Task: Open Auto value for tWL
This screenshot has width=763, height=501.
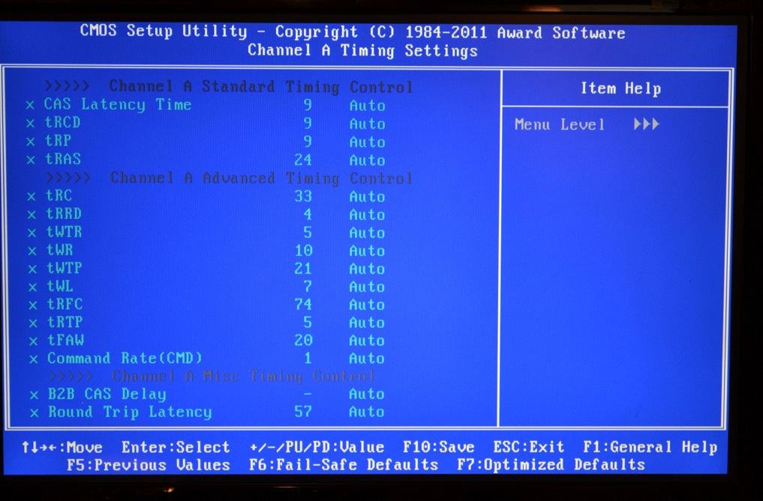Action: point(368,286)
